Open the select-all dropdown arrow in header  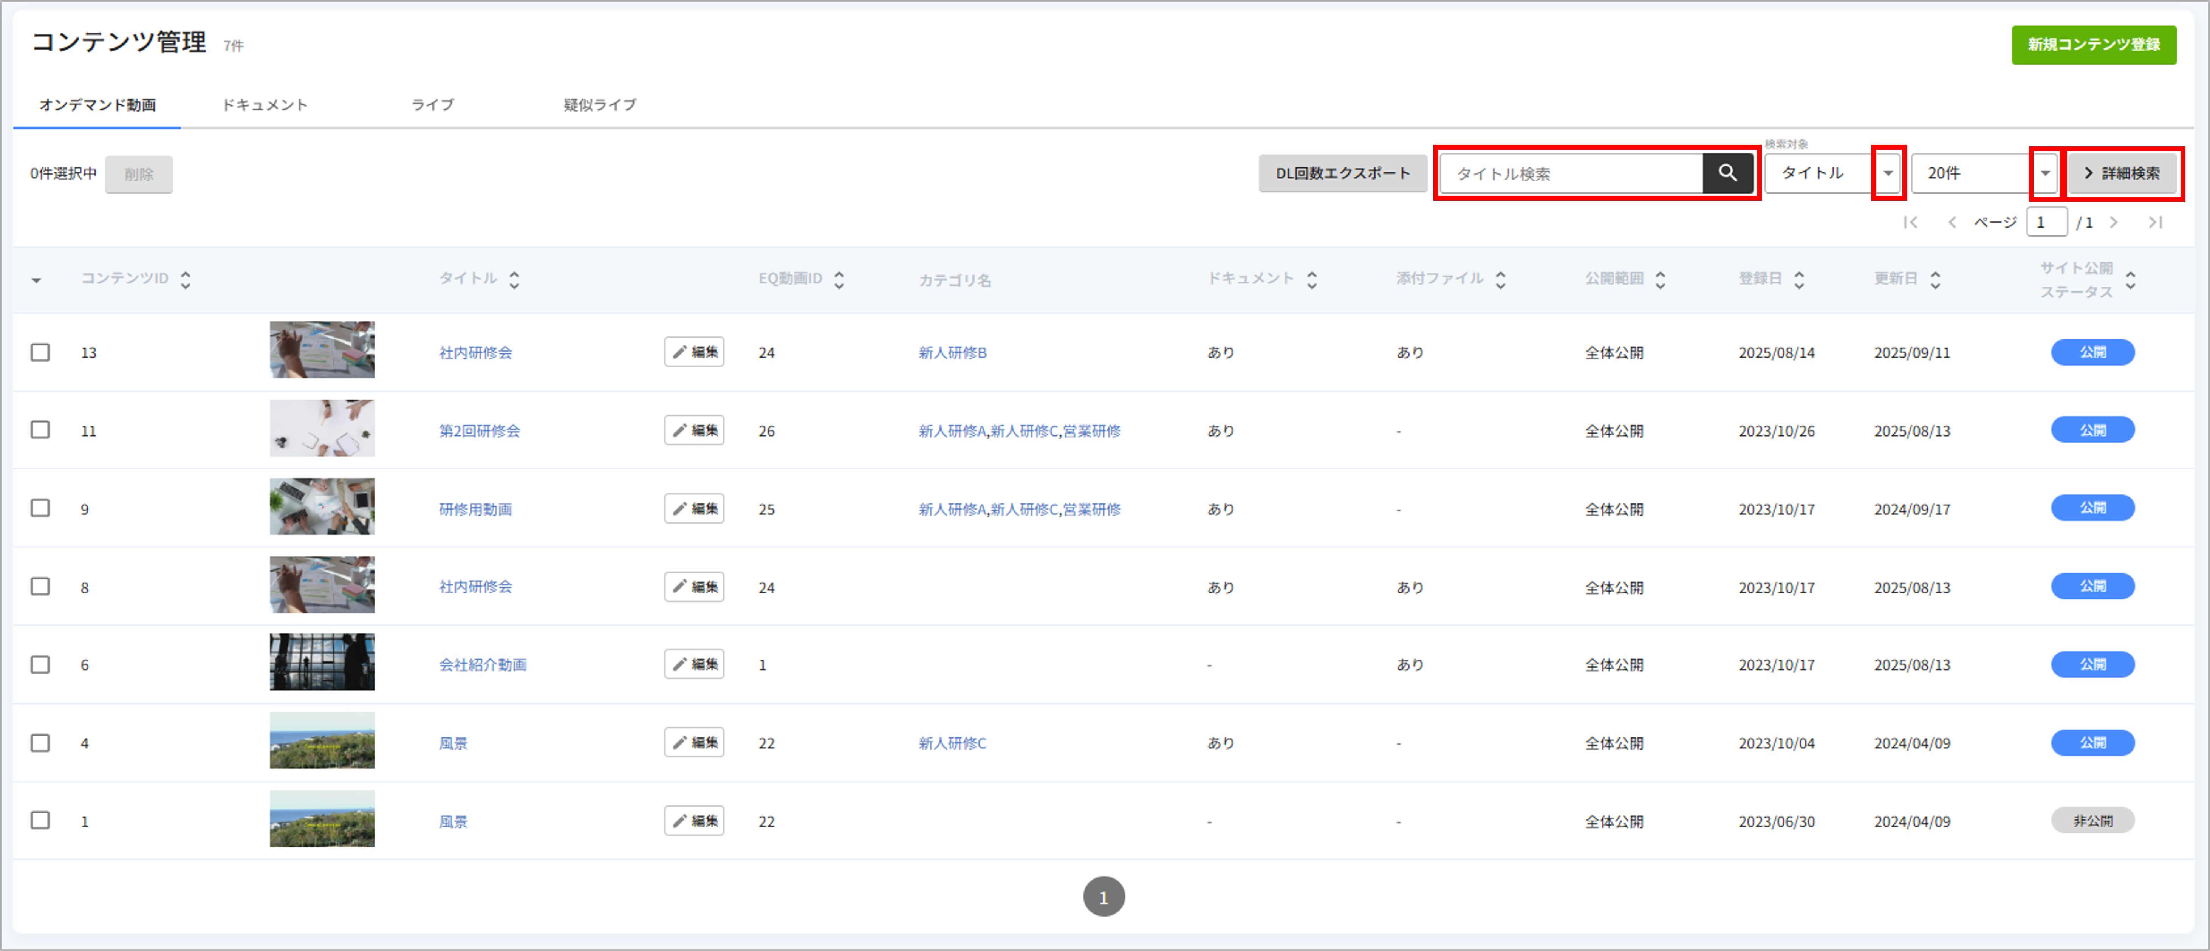point(36,281)
